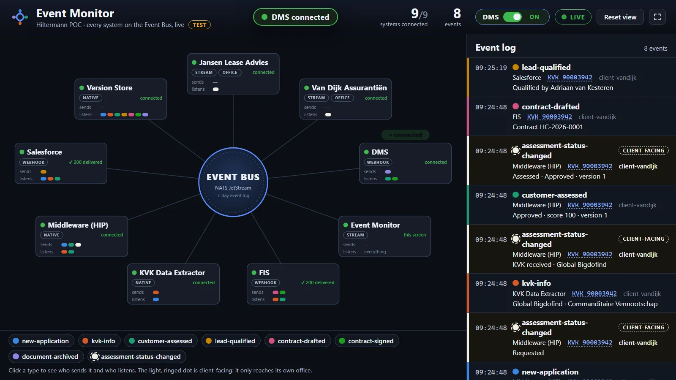Click the green dot of customer-assessed log entry
This screenshot has width=676, height=380.
click(x=515, y=195)
